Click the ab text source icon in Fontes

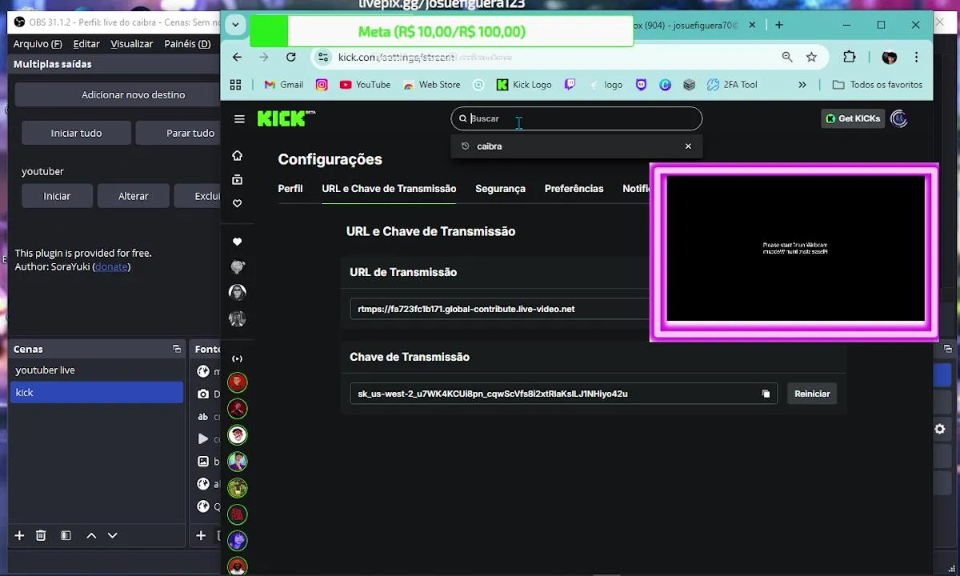click(203, 417)
